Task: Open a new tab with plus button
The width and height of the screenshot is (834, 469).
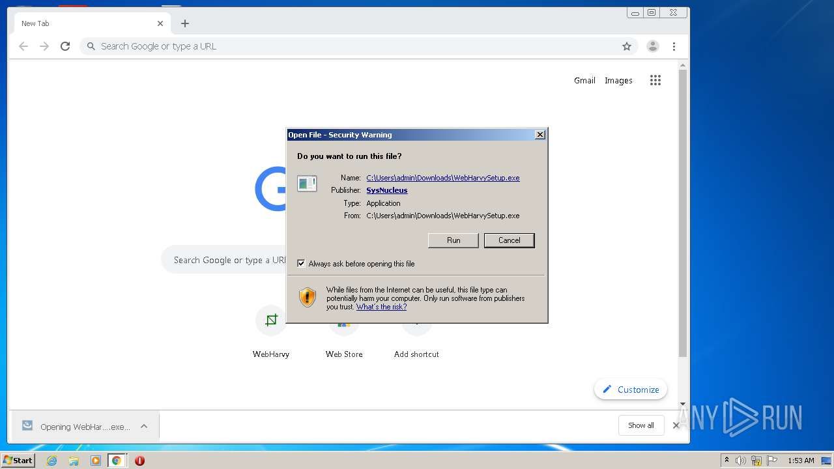Action: point(185,23)
